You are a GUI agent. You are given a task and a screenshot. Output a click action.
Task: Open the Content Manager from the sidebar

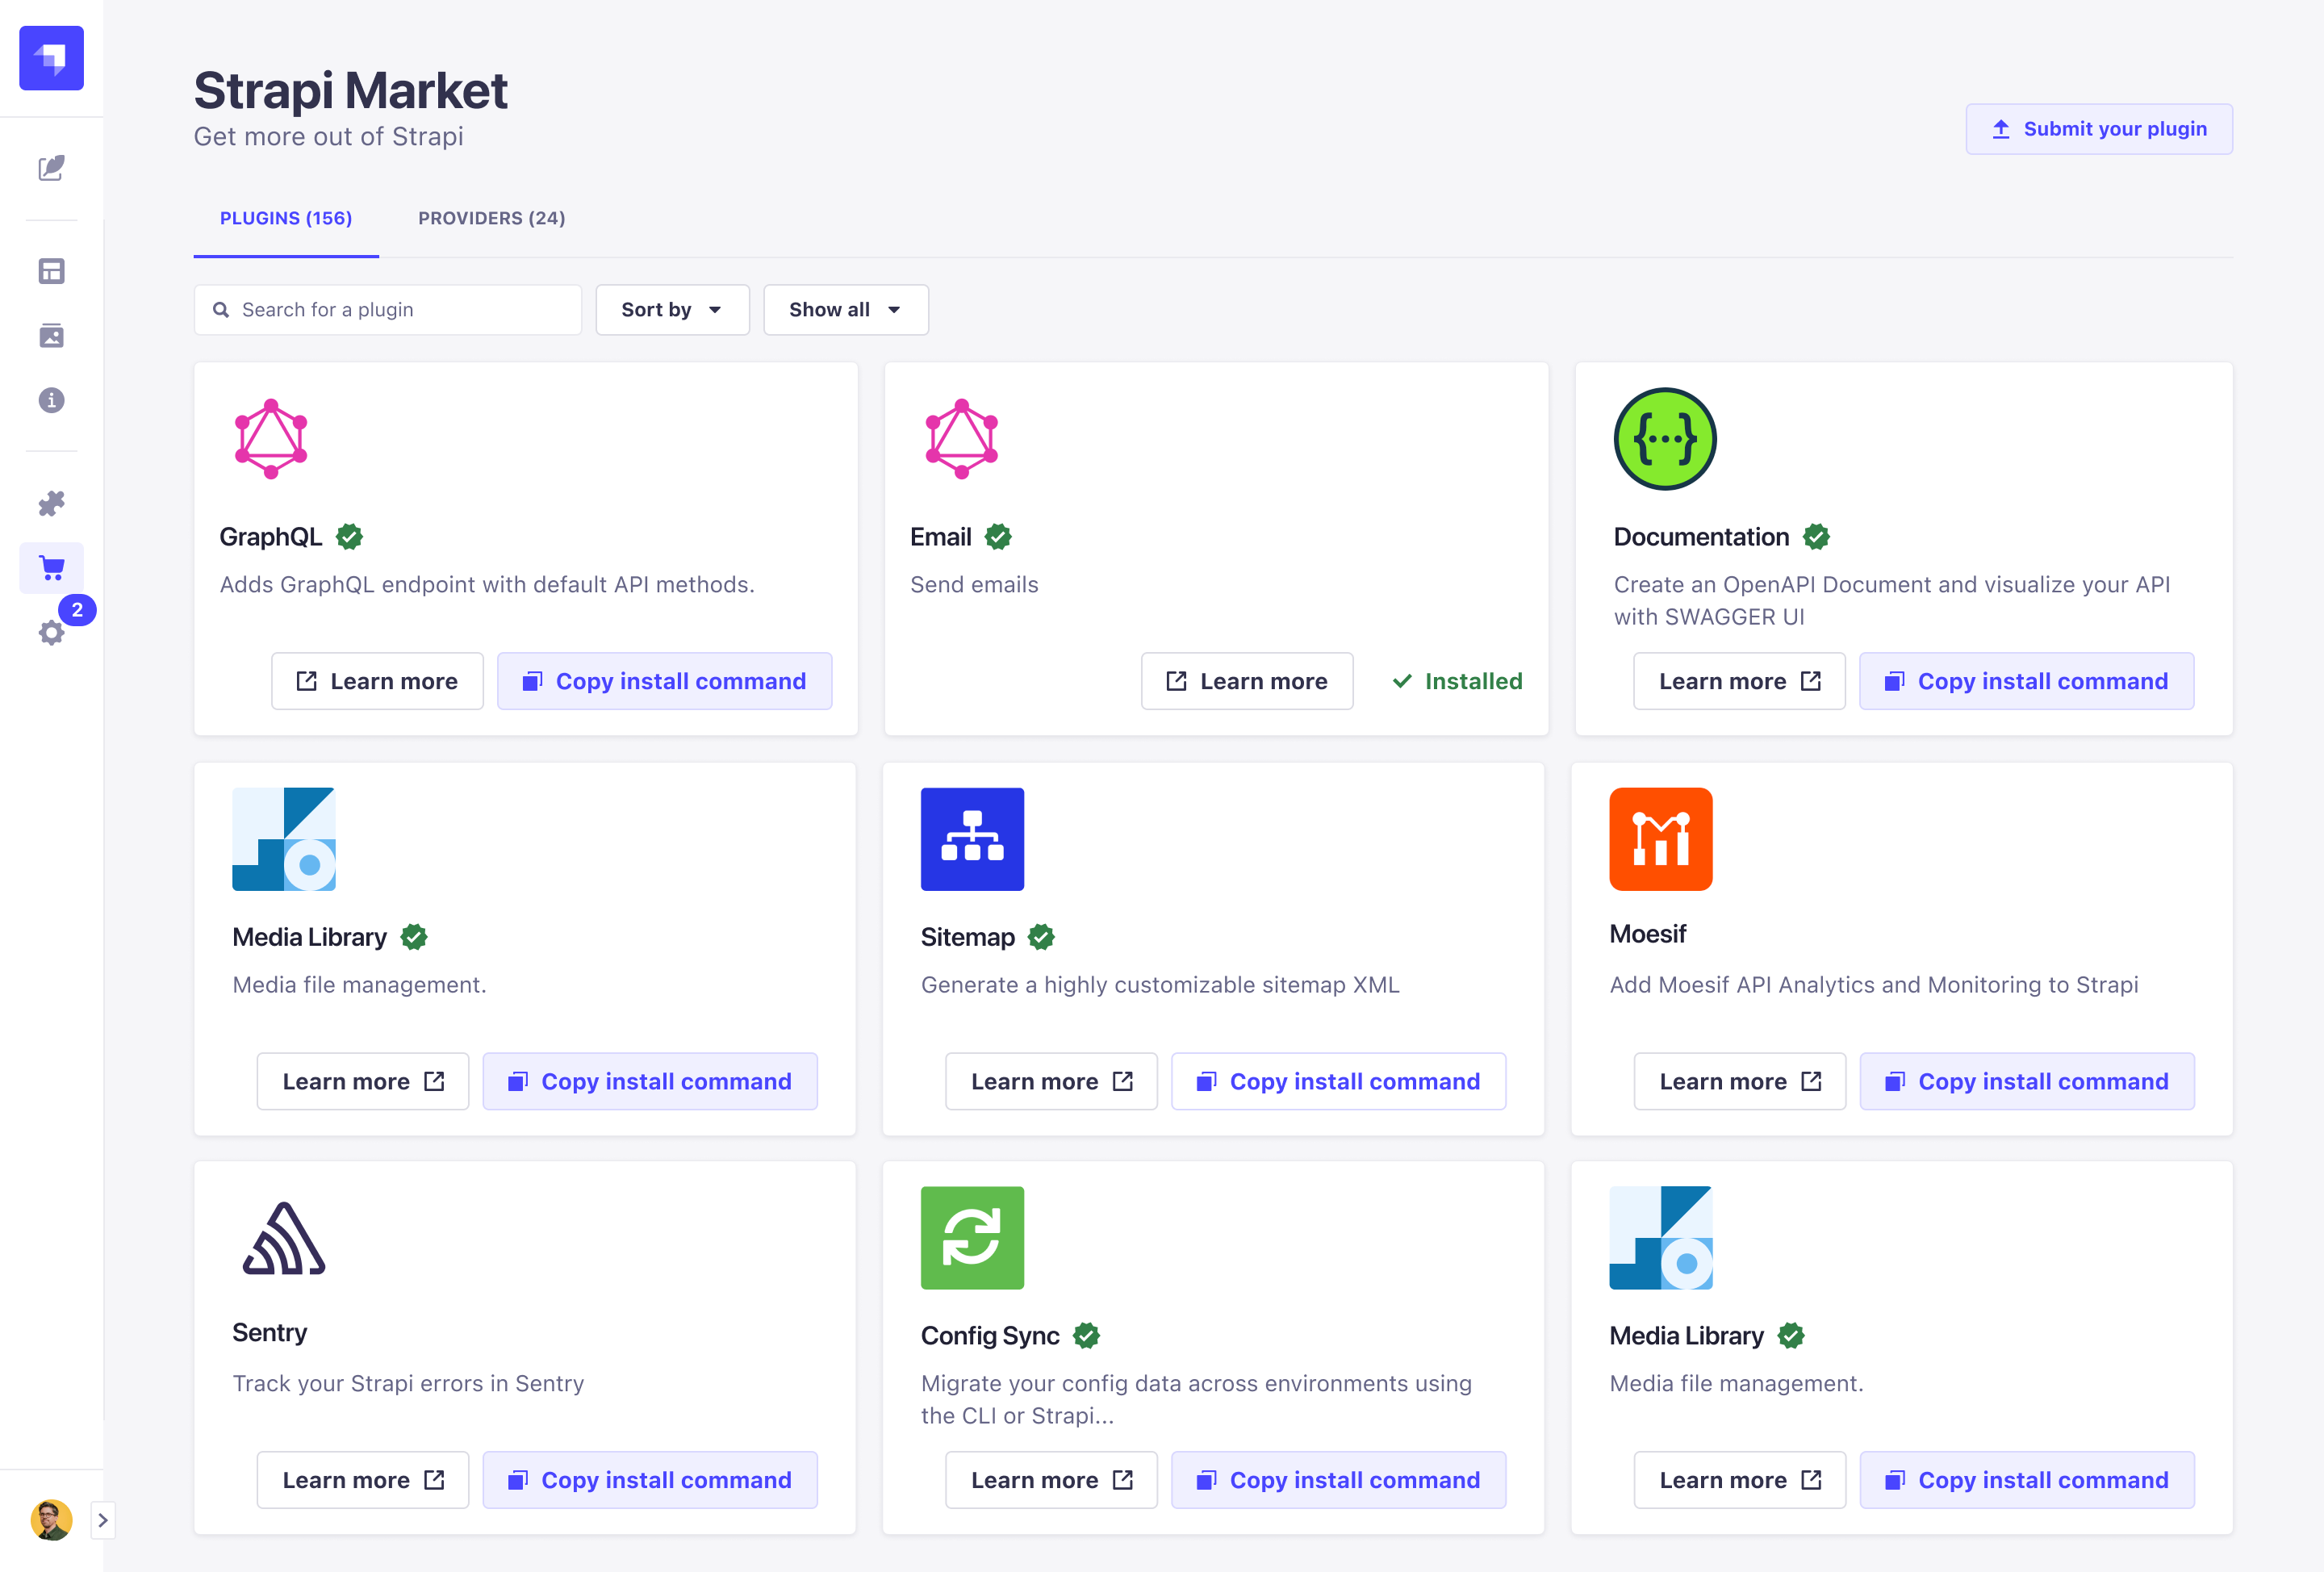51,169
